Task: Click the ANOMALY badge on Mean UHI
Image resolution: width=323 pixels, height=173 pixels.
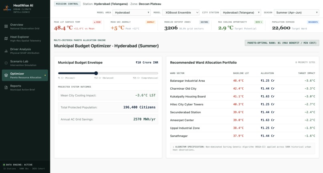Action: pyautogui.click(x=151, y=22)
